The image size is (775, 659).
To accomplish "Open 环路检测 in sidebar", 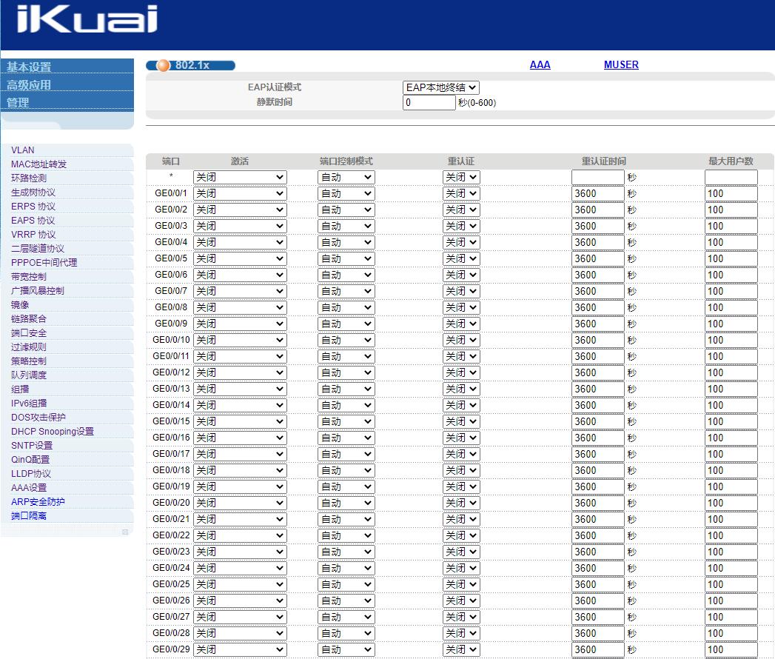I will coord(29,178).
